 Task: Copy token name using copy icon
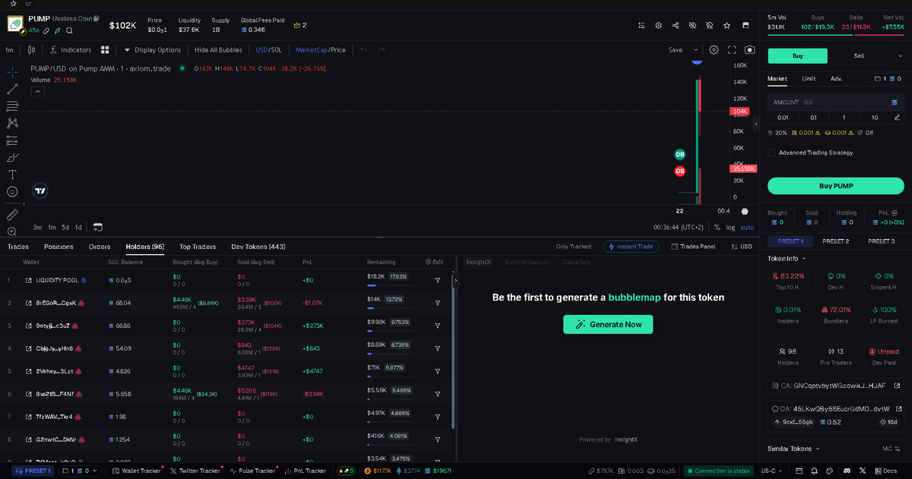[97, 17]
